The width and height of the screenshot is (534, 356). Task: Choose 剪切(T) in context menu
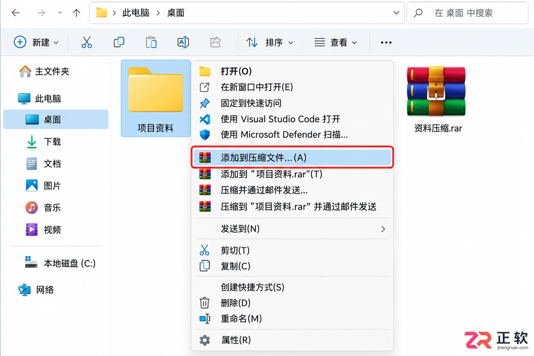[x=292, y=250]
